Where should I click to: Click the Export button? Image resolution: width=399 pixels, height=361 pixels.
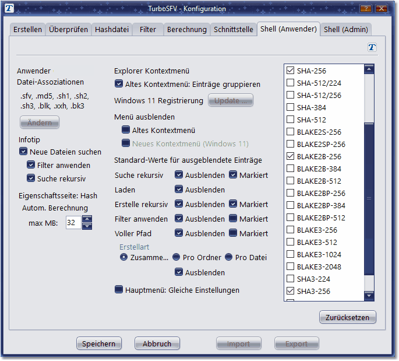pyautogui.click(x=296, y=344)
